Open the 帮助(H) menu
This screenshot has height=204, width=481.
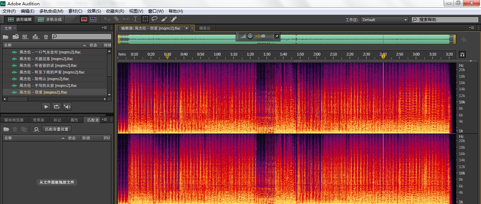pos(176,11)
